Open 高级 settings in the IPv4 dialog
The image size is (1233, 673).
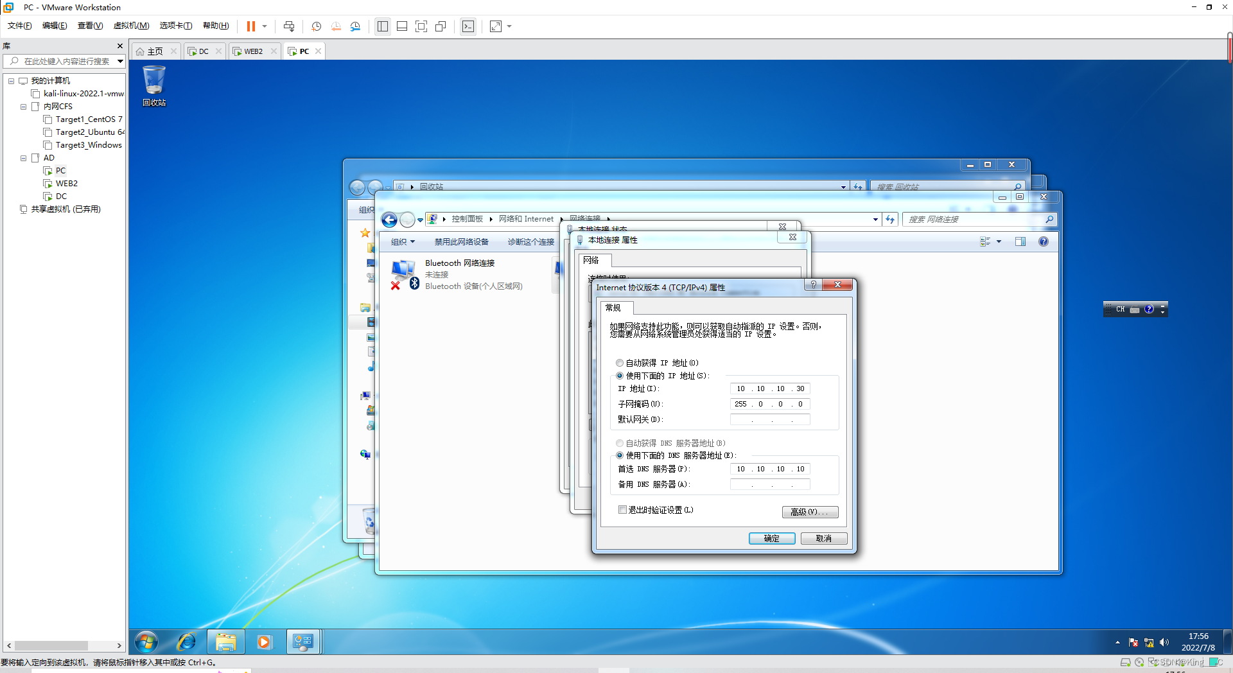click(x=810, y=512)
